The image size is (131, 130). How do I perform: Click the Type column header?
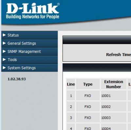[x=88, y=84]
